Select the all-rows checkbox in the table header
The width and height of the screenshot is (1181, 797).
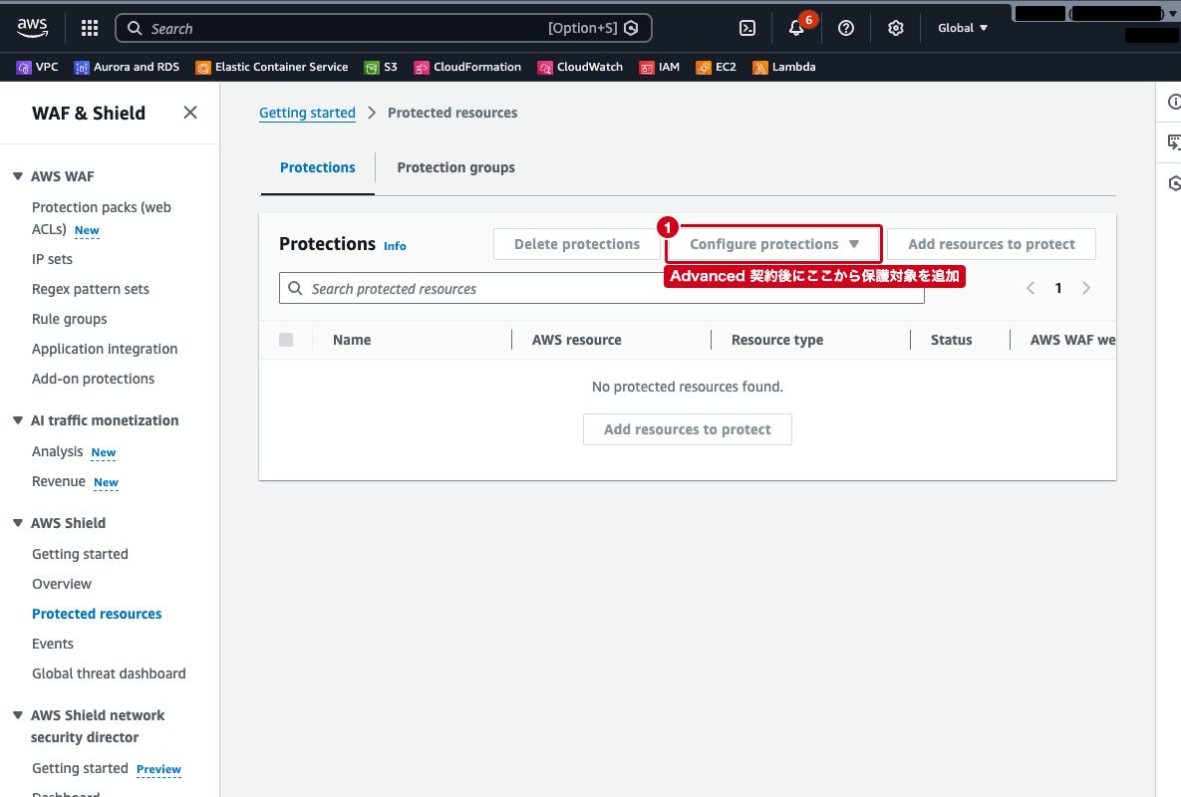[x=286, y=340]
